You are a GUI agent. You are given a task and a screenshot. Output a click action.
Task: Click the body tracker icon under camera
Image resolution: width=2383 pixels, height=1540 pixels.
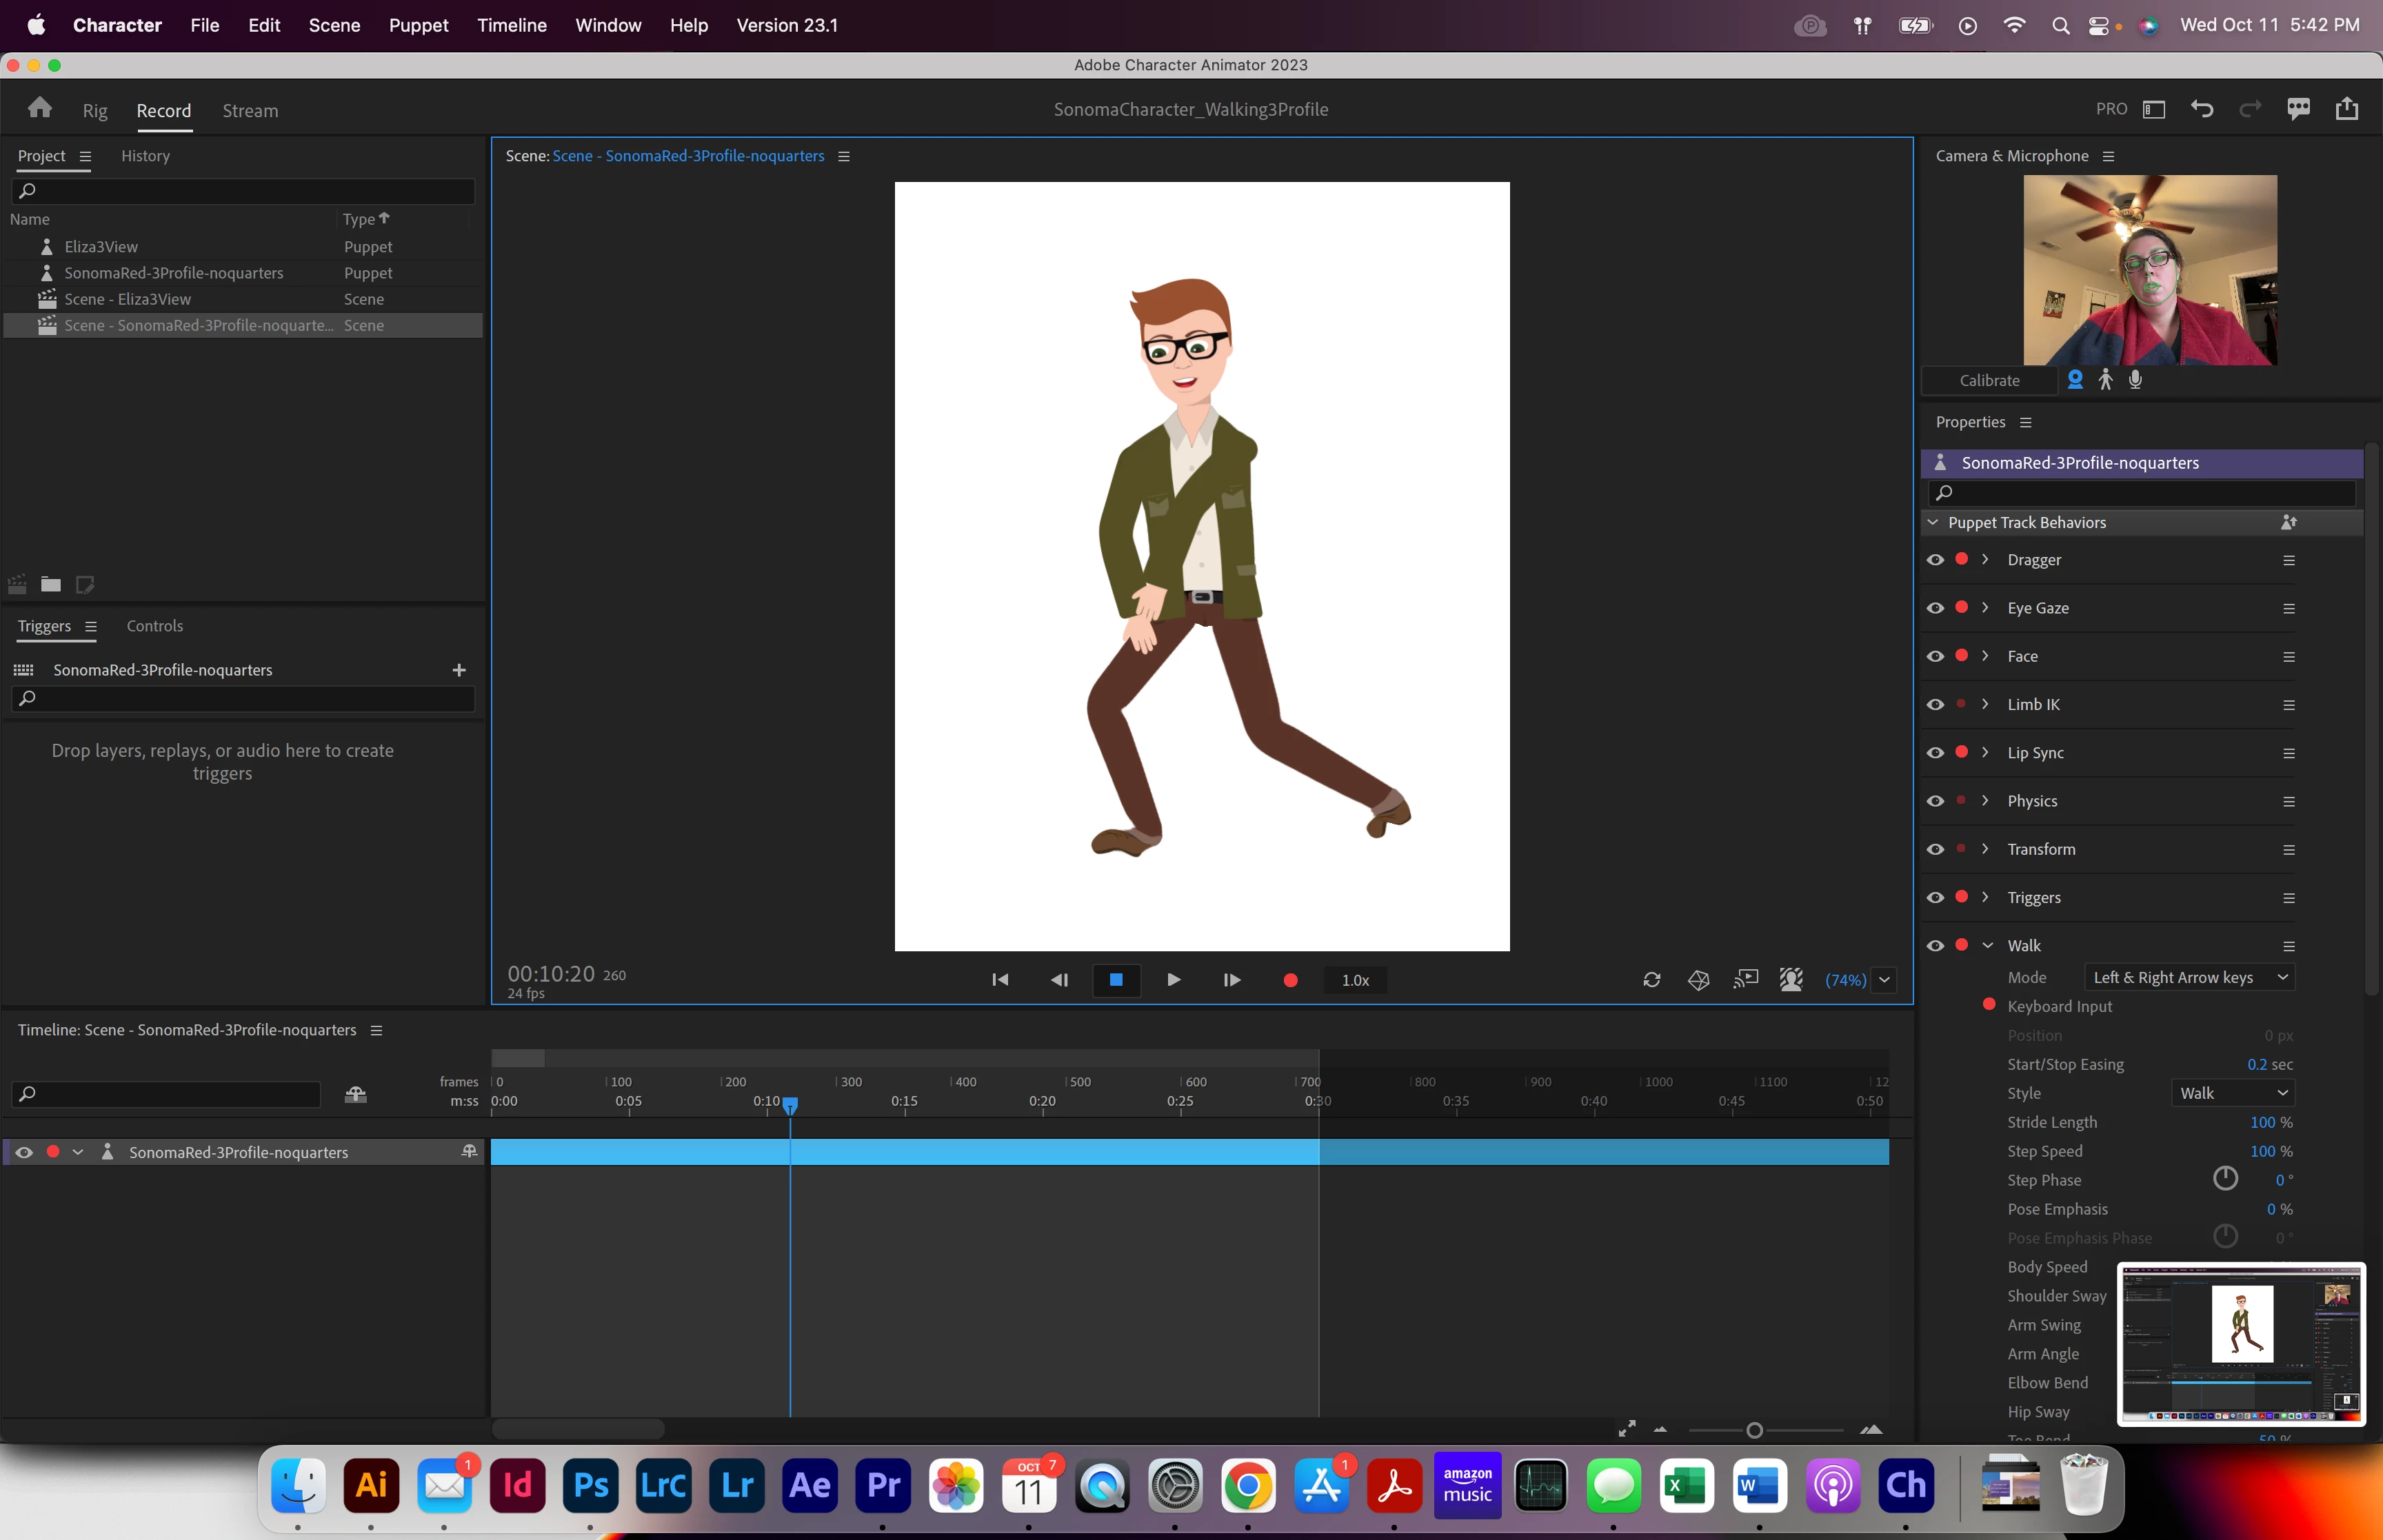click(x=2105, y=380)
